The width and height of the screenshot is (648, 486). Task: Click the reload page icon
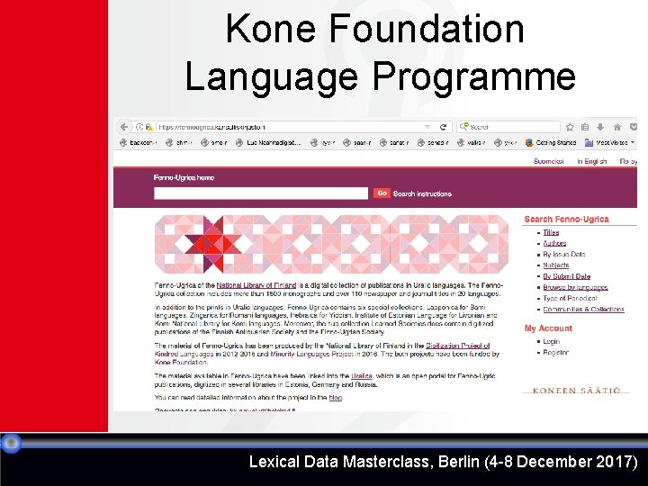444,127
